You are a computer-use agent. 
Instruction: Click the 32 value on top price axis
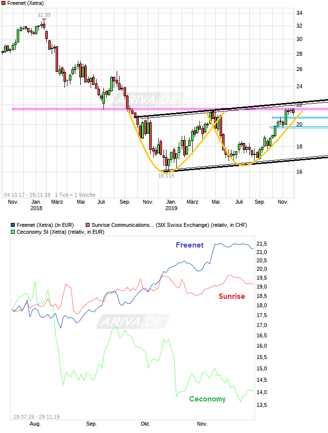click(x=299, y=26)
